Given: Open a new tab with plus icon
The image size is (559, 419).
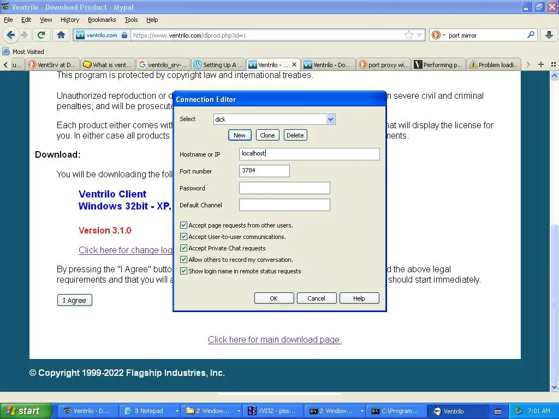Looking at the screenshot, I should [541, 64].
